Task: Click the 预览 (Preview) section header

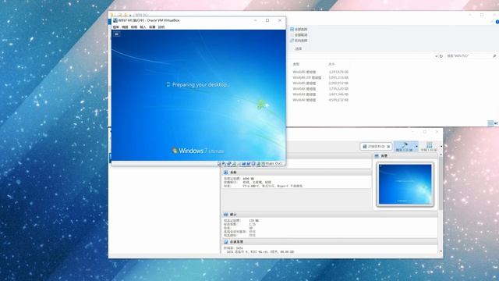Action: (405, 156)
